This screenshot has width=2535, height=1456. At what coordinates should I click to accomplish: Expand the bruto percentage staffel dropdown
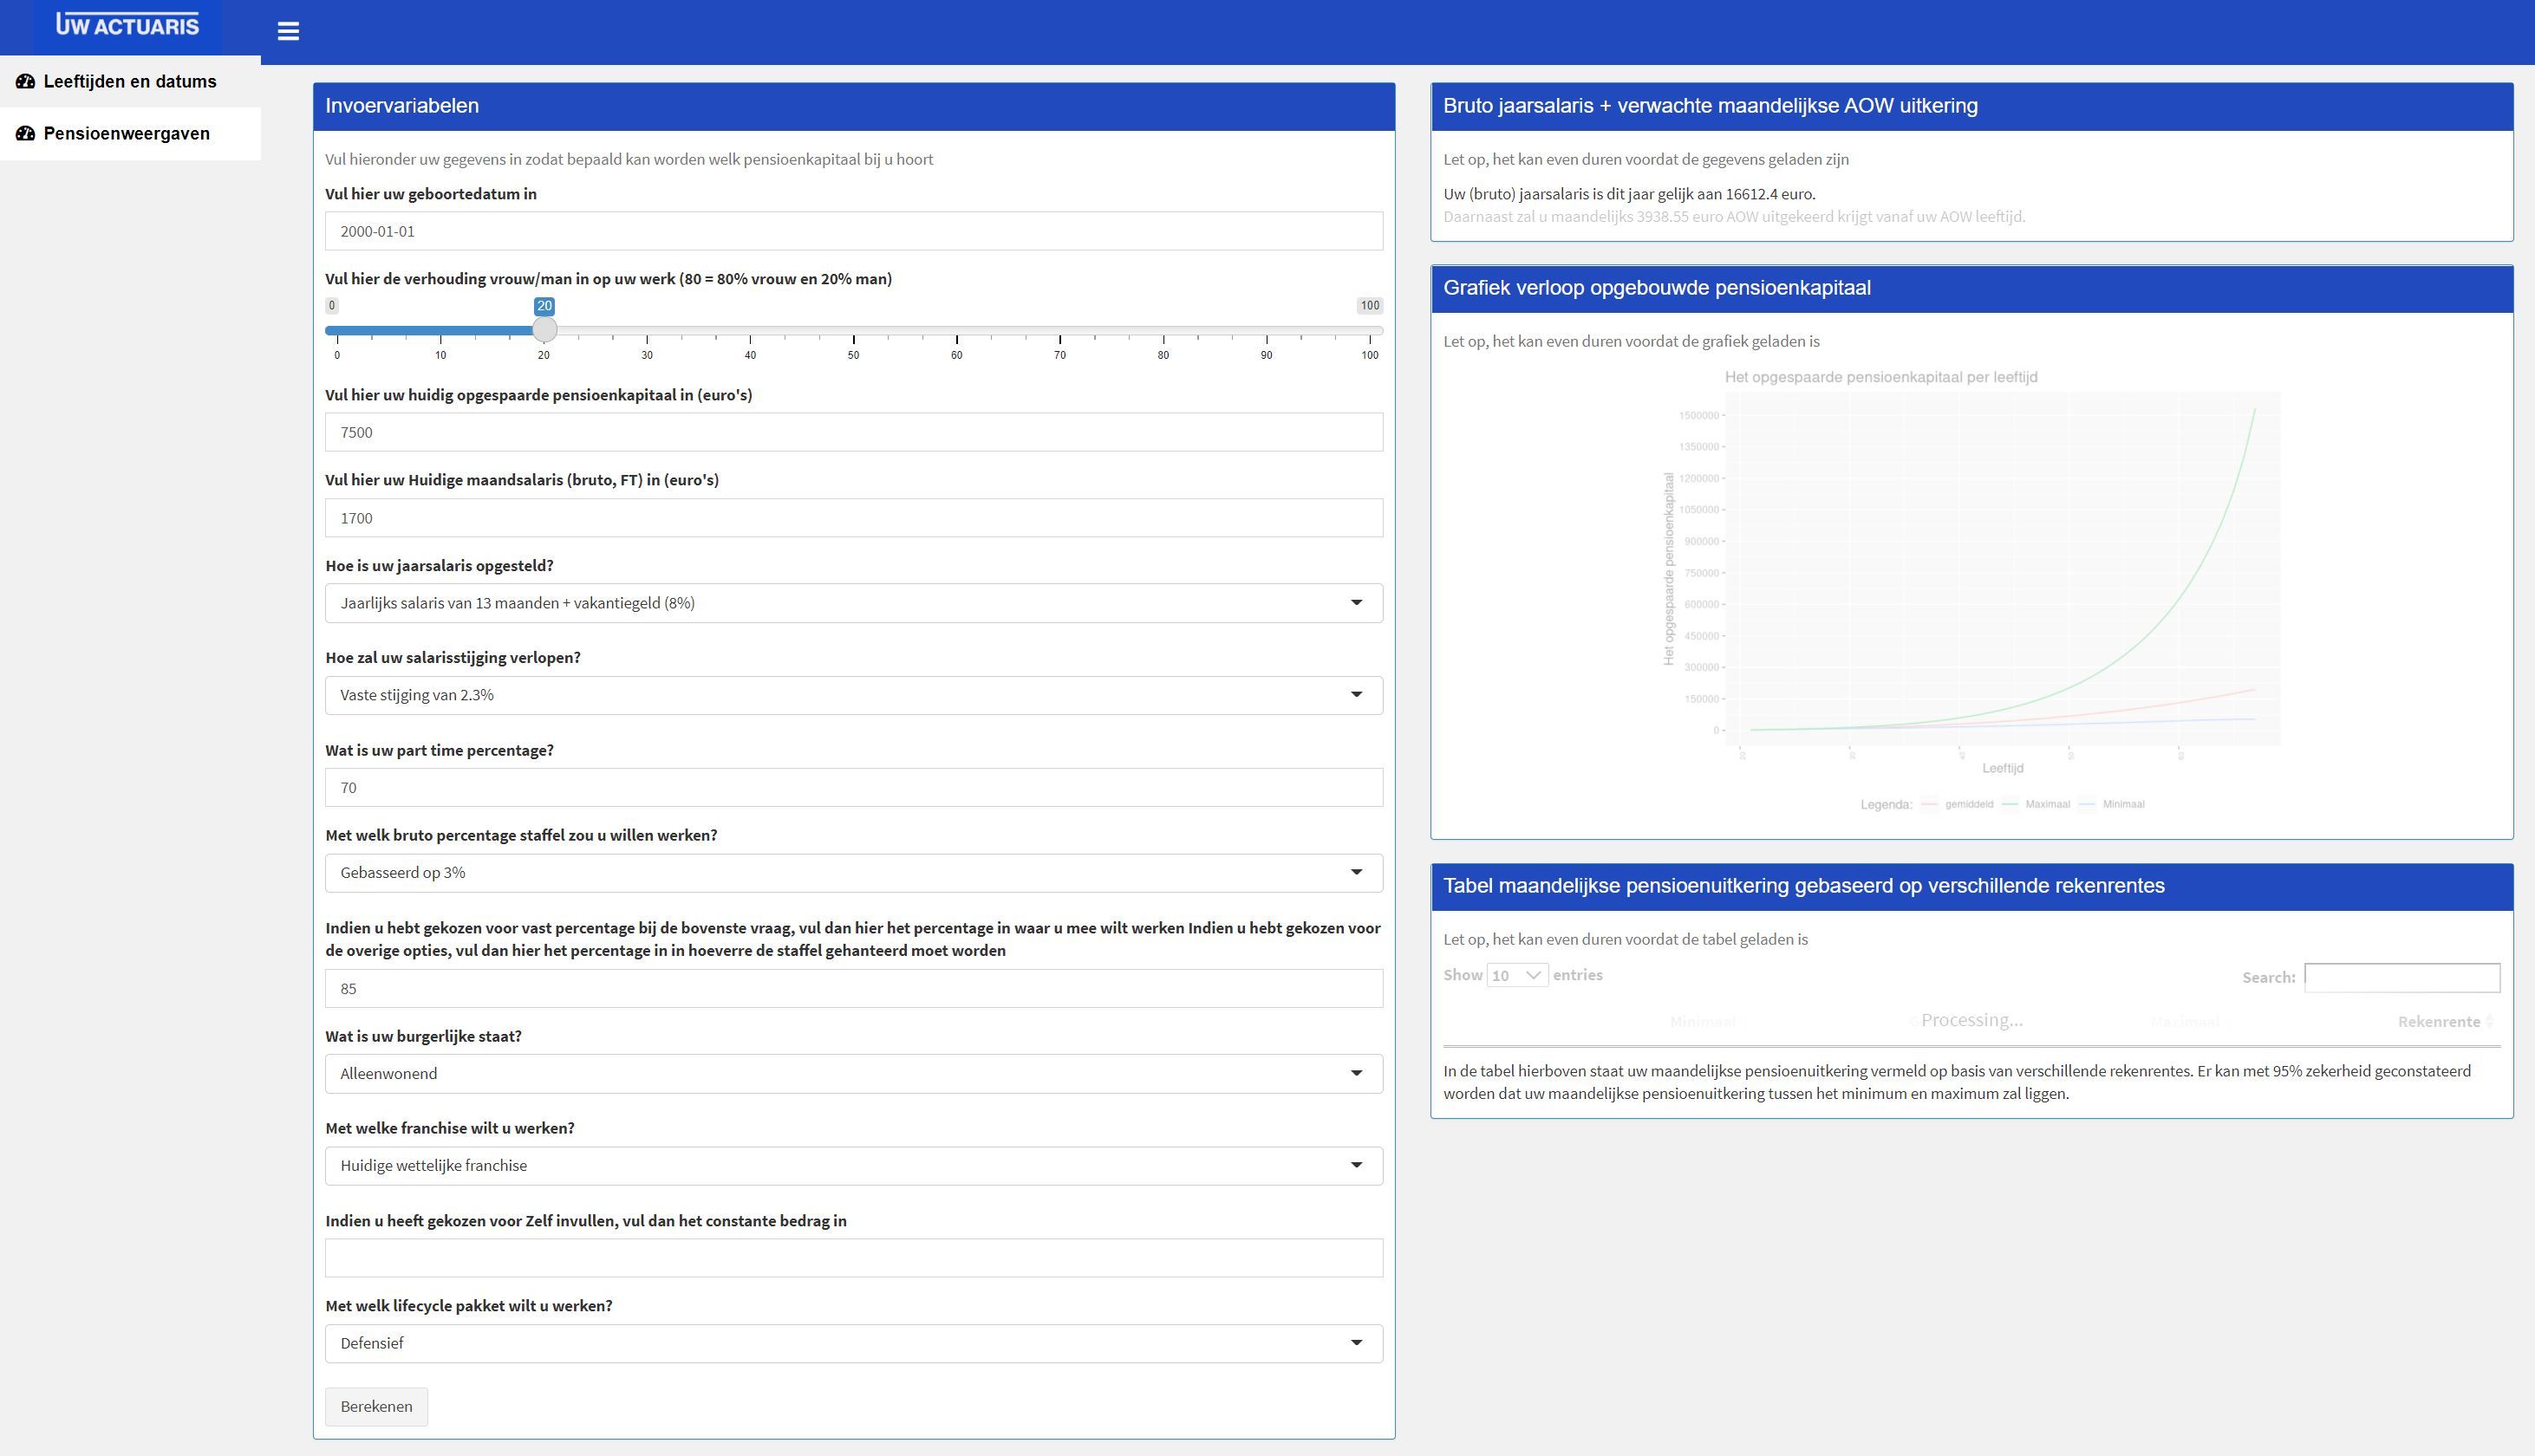pyautogui.click(x=853, y=873)
